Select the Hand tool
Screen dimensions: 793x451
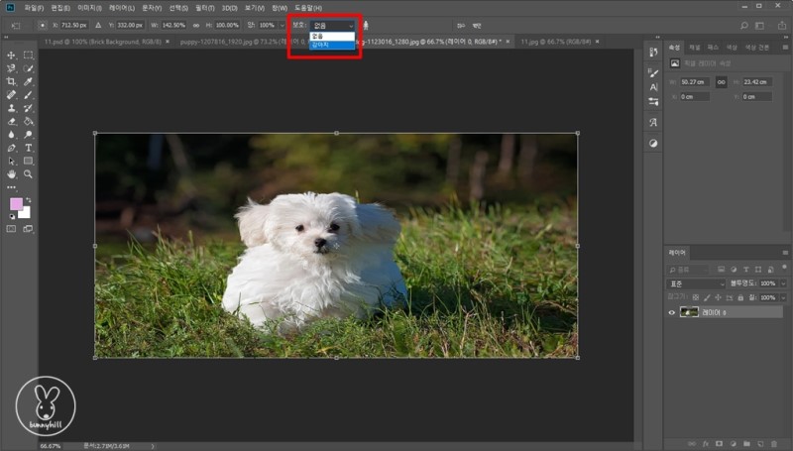pos(11,173)
